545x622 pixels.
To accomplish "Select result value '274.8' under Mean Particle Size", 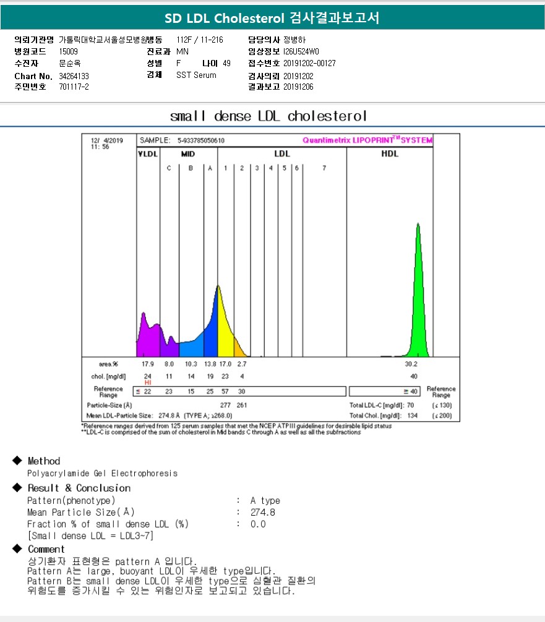I will pyautogui.click(x=263, y=513).
